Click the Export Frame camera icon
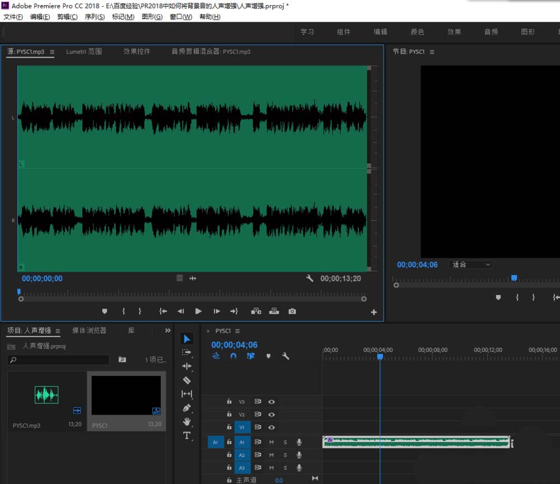Image resolution: width=560 pixels, height=484 pixels. 292,311
